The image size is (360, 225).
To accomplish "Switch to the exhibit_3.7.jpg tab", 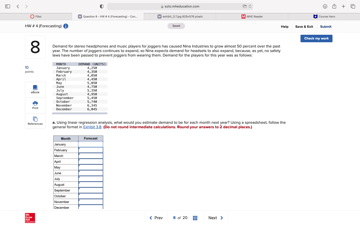I will pos(180,16).
